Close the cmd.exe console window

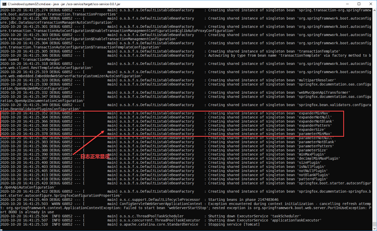(371, 4)
